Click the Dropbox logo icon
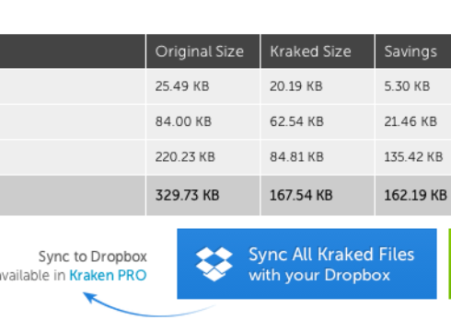Screen dimensions: 451x331 click(214, 264)
